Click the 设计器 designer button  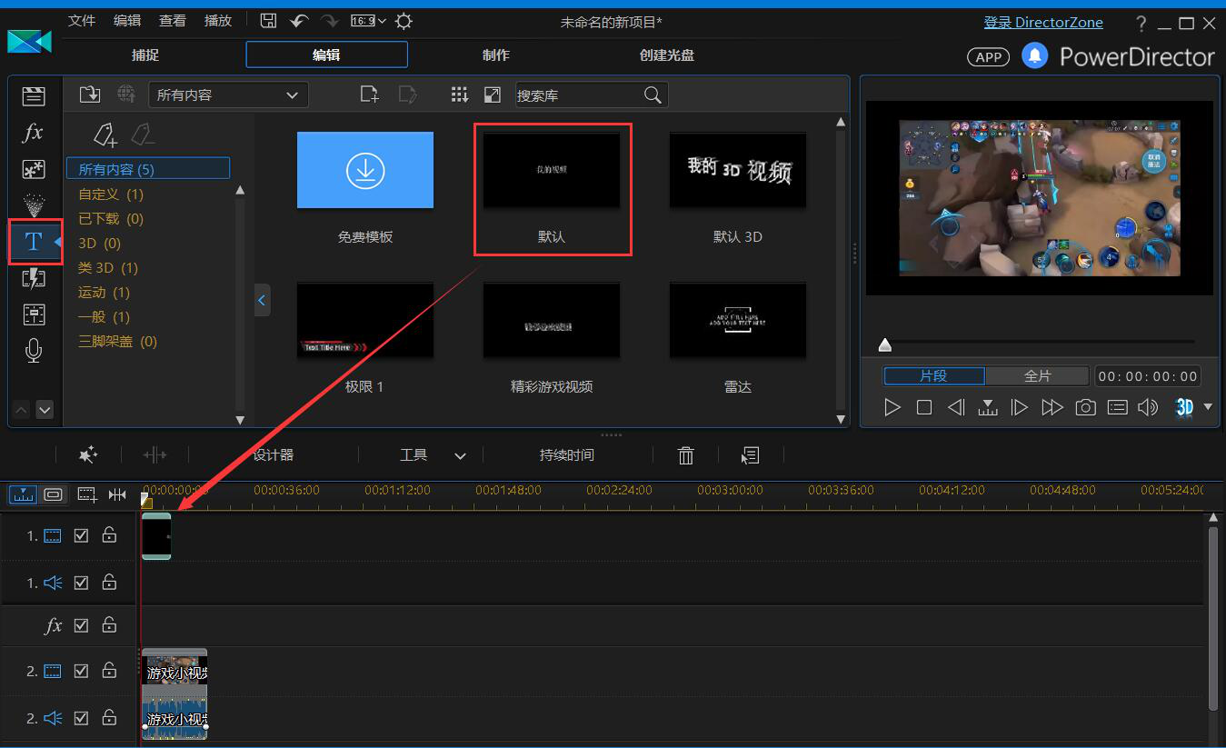coord(273,455)
